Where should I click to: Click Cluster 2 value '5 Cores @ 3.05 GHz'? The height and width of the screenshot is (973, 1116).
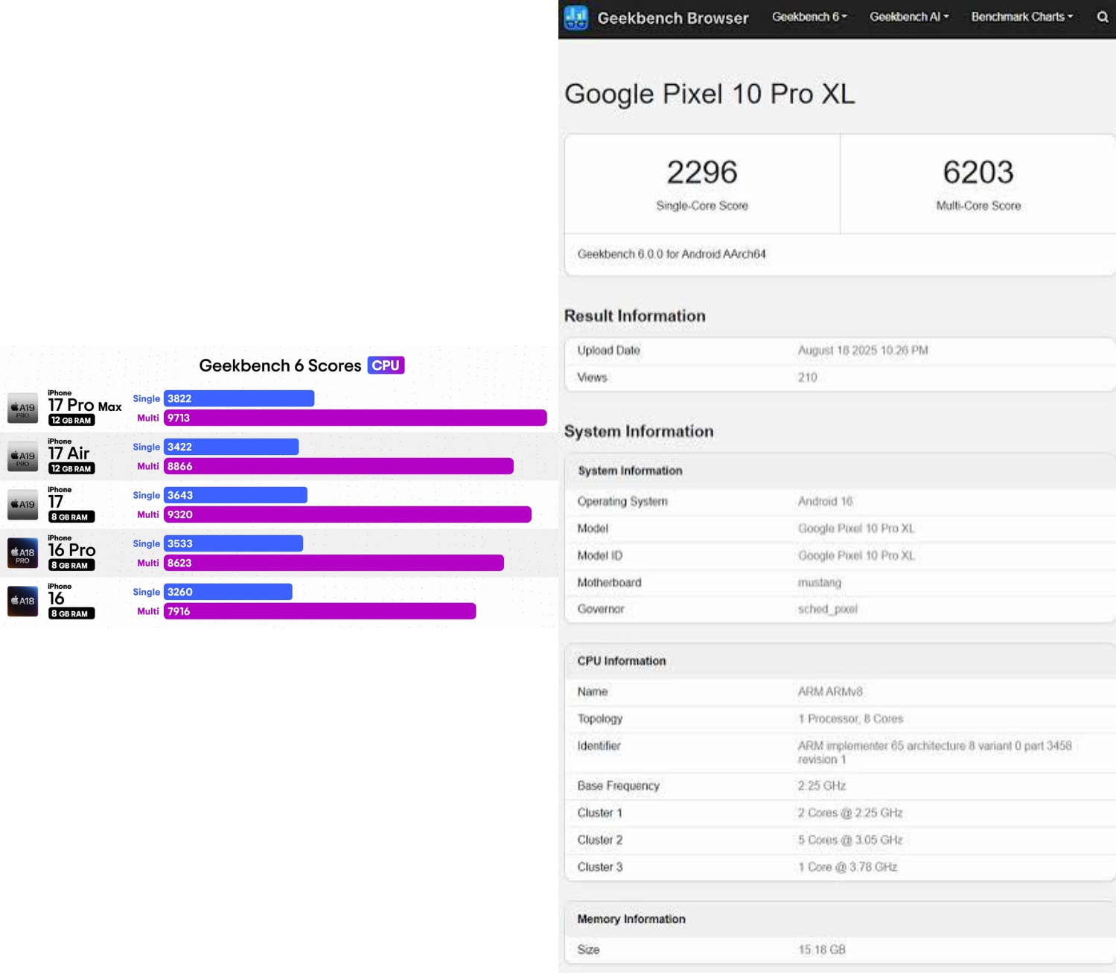tap(850, 840)
